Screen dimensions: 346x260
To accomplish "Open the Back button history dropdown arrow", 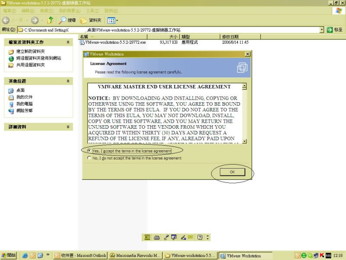I will click(27, 20).
